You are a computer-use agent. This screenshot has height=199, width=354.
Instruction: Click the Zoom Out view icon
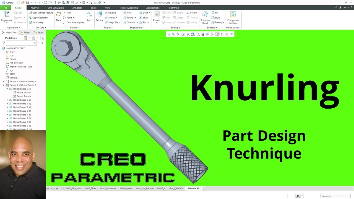[178, 34]
